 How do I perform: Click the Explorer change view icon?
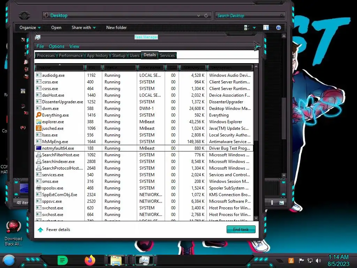tap(247, 28)
